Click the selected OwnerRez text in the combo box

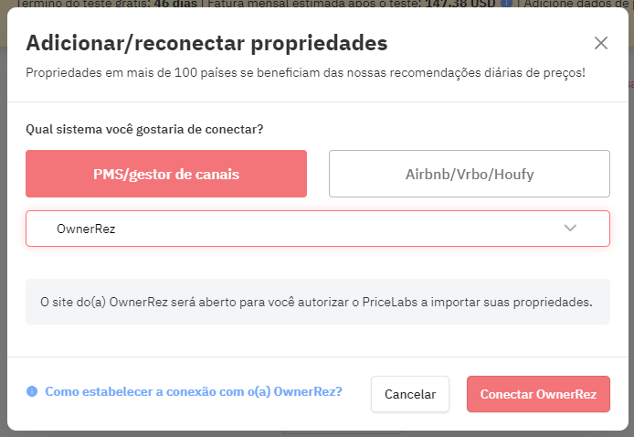coord(86,229)
